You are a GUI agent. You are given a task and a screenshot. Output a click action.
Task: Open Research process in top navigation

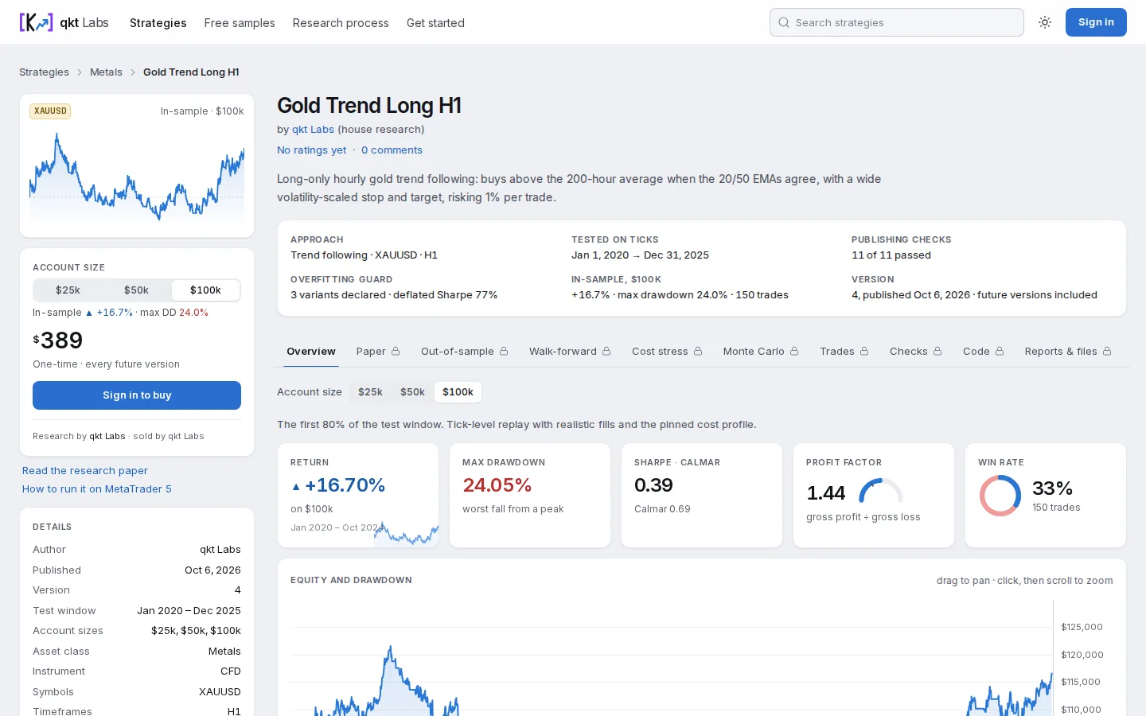pyautogui.click(x=341, y=23)
